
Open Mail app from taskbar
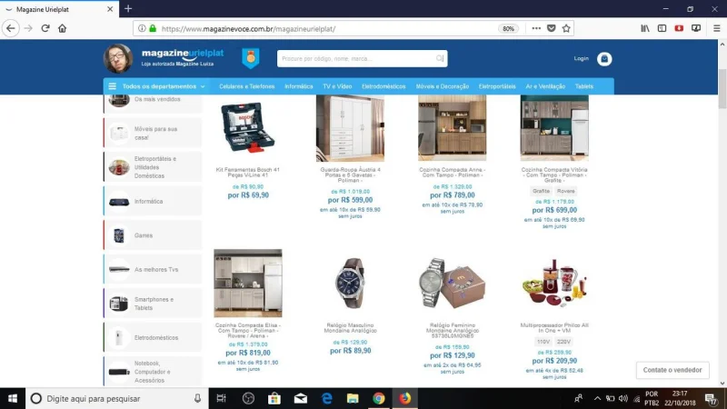pyautogui.click(x=301, y=398)
